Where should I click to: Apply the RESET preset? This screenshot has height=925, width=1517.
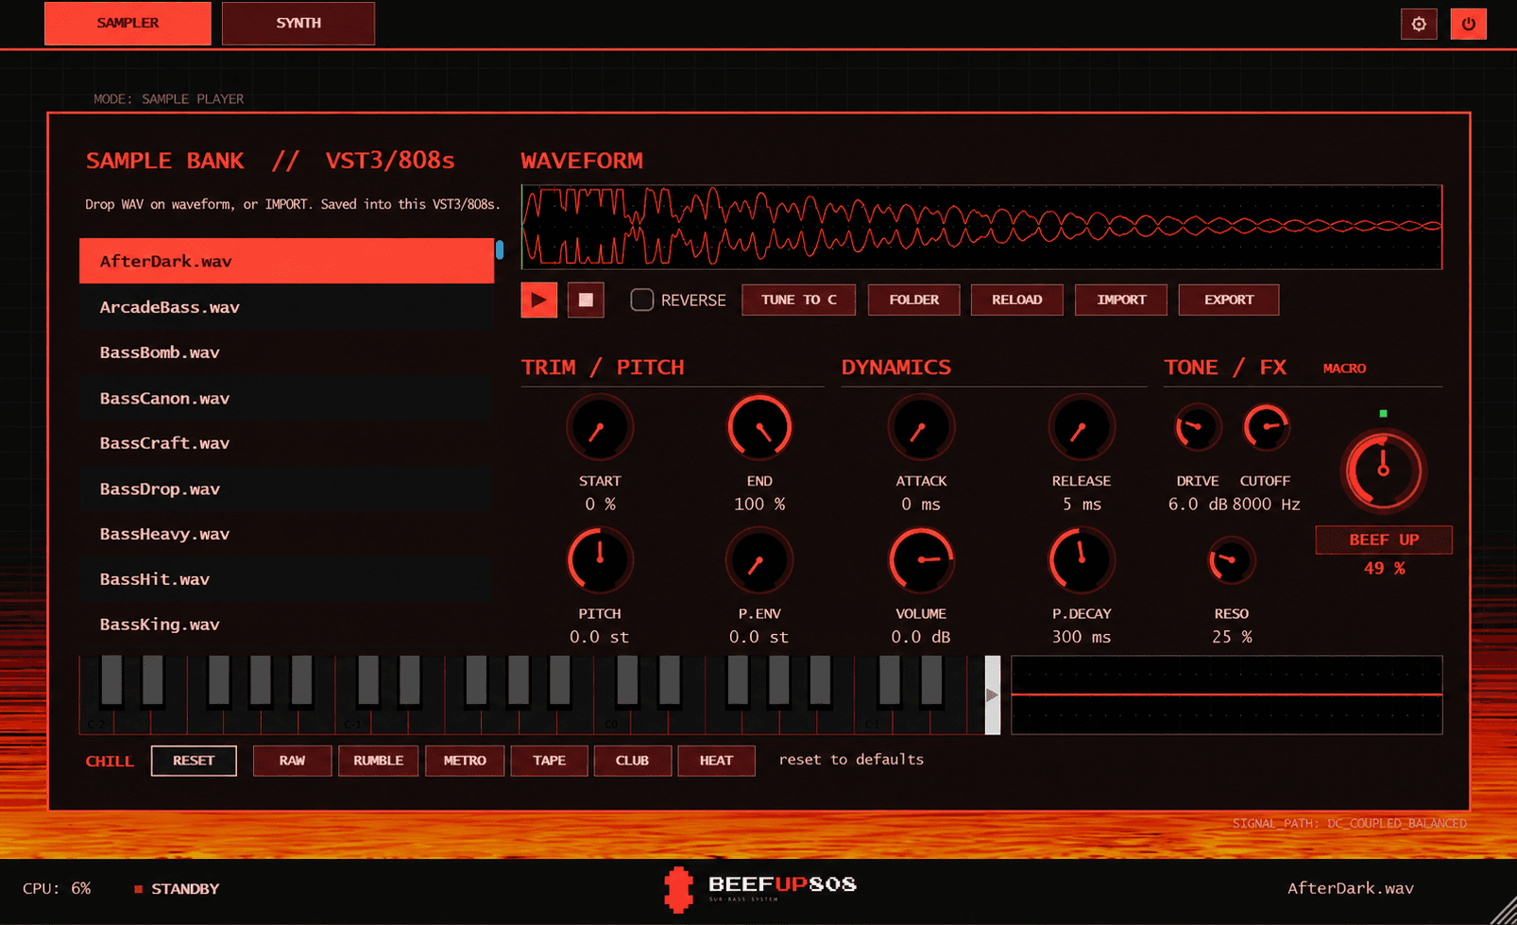click(x=194, y=761)
